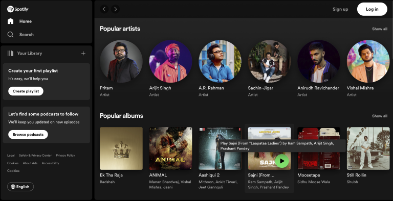Click the plus icon to create playlist or folder
The height and width of the screenshot is (201, 393).
(83, 53)
